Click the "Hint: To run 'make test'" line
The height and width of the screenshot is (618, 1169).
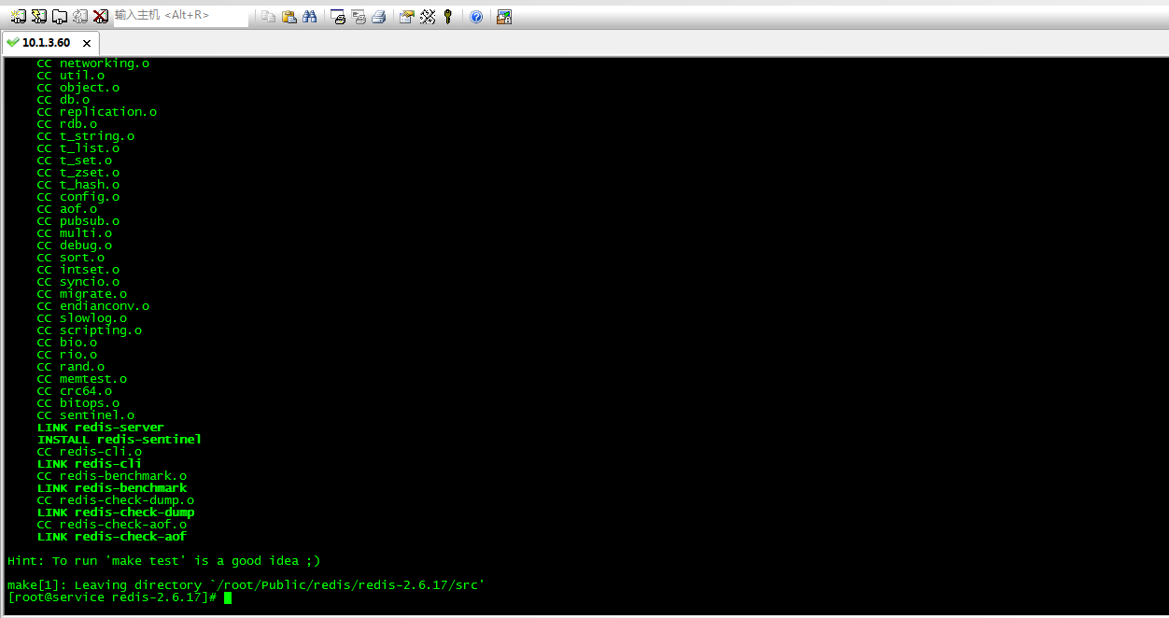(x=164, y=561)
